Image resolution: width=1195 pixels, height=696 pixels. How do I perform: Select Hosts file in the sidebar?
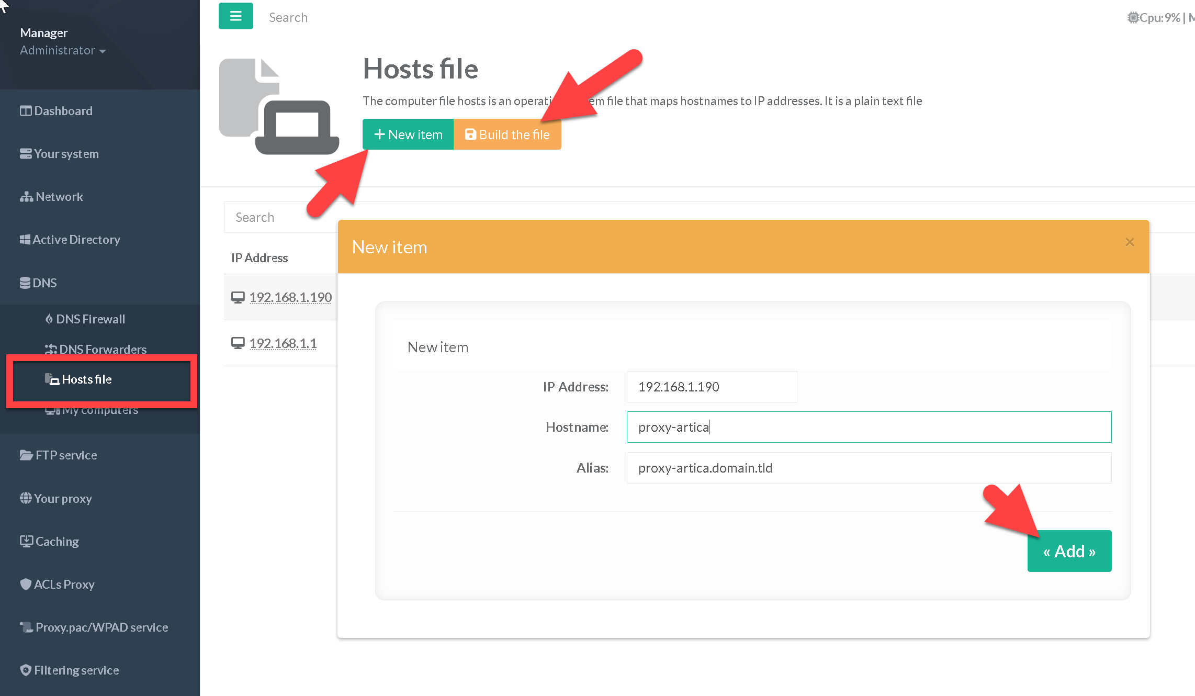point(86,379)
